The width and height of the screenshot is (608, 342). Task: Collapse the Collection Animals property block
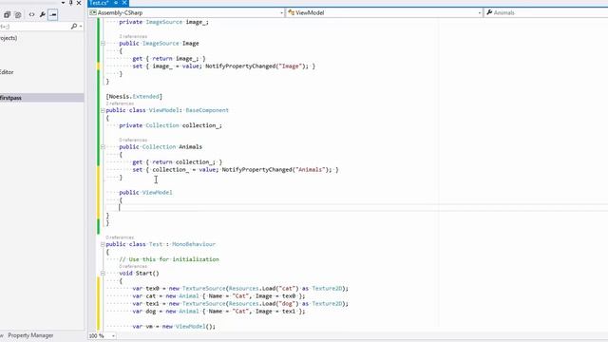coord(103,147)
